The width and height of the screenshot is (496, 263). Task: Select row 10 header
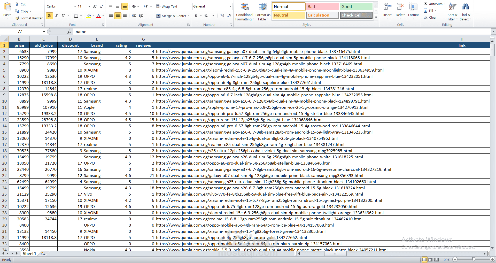tap(4, 101)
